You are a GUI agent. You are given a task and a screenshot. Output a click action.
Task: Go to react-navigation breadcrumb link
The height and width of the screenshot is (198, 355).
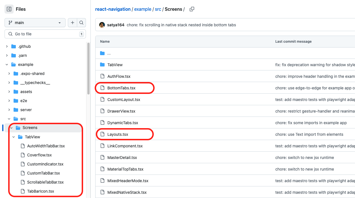click(113, 9)
